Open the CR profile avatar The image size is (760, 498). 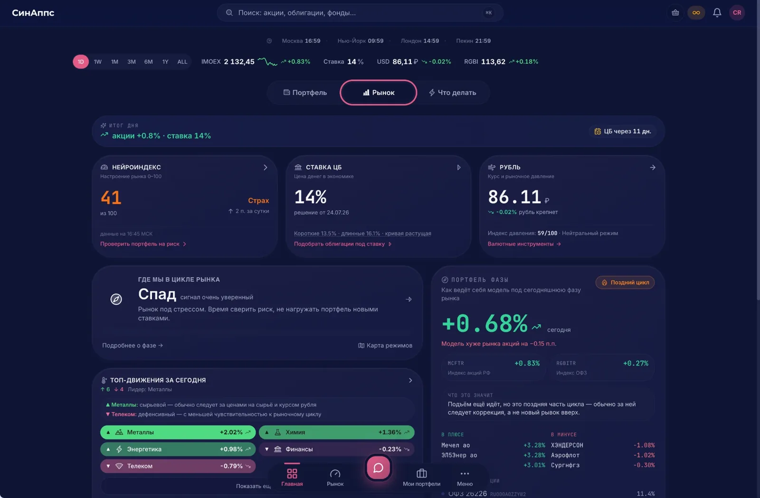[737, 13]
